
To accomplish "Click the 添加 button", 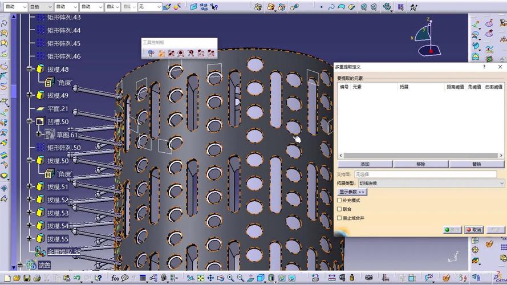I will coord(365,164).
